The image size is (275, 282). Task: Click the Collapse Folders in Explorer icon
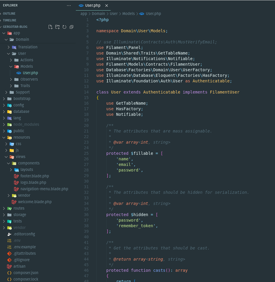[x=71, y=27]
